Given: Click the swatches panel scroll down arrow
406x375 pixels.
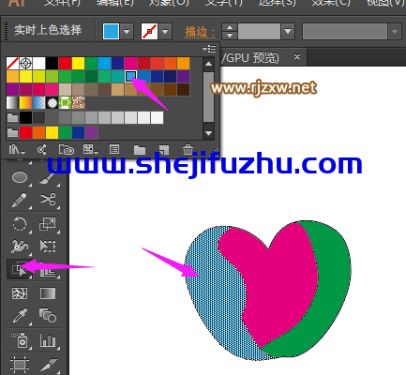Looking at the screenshot, I should [208, 133].
